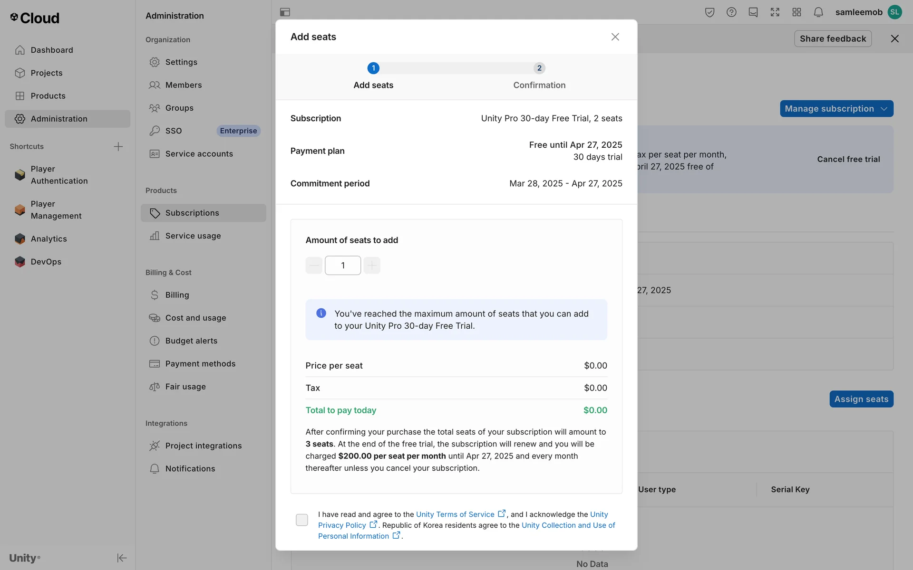Image resolution: width=913 pixels, height=570 pixels.
Task: Go to Members in Organization menu
Action: [183, 85]
